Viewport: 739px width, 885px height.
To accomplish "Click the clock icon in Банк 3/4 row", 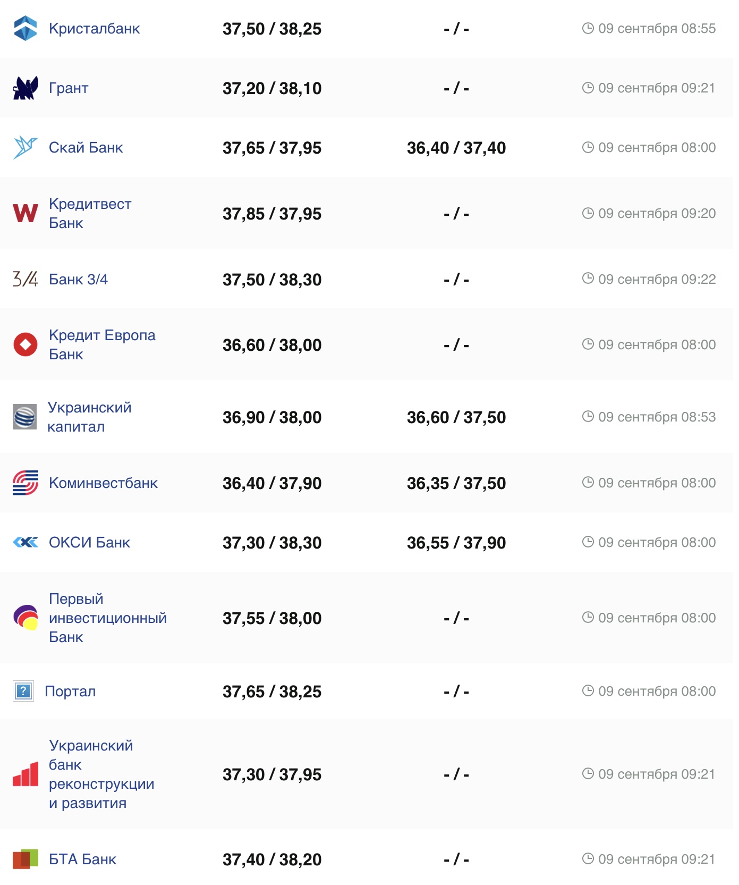I will pyautogui.click(x=588, y=279).
